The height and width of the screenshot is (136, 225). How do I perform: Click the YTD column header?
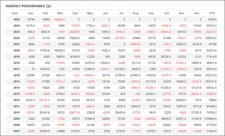point(212,13)
